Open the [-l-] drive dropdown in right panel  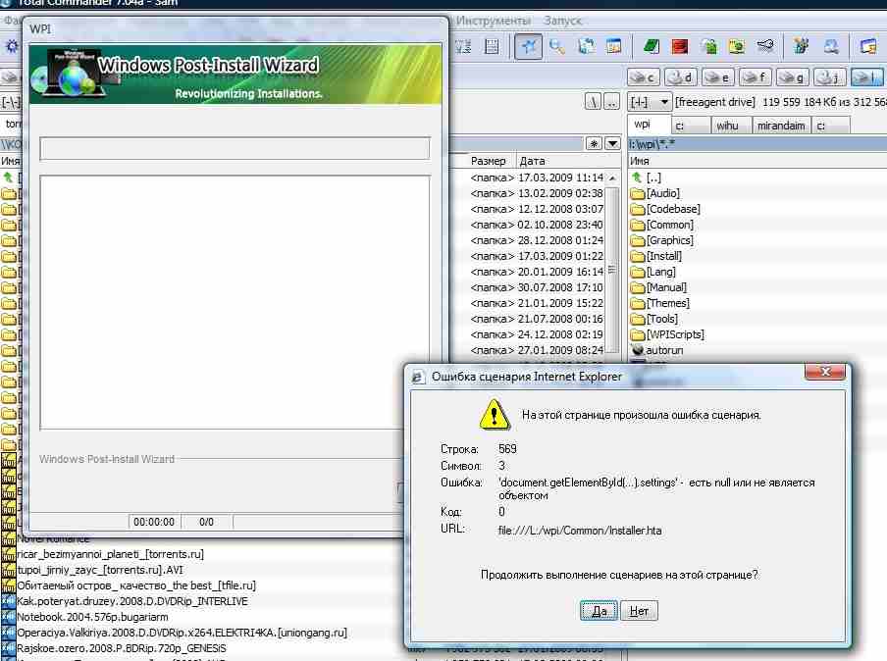coord(650,102)
